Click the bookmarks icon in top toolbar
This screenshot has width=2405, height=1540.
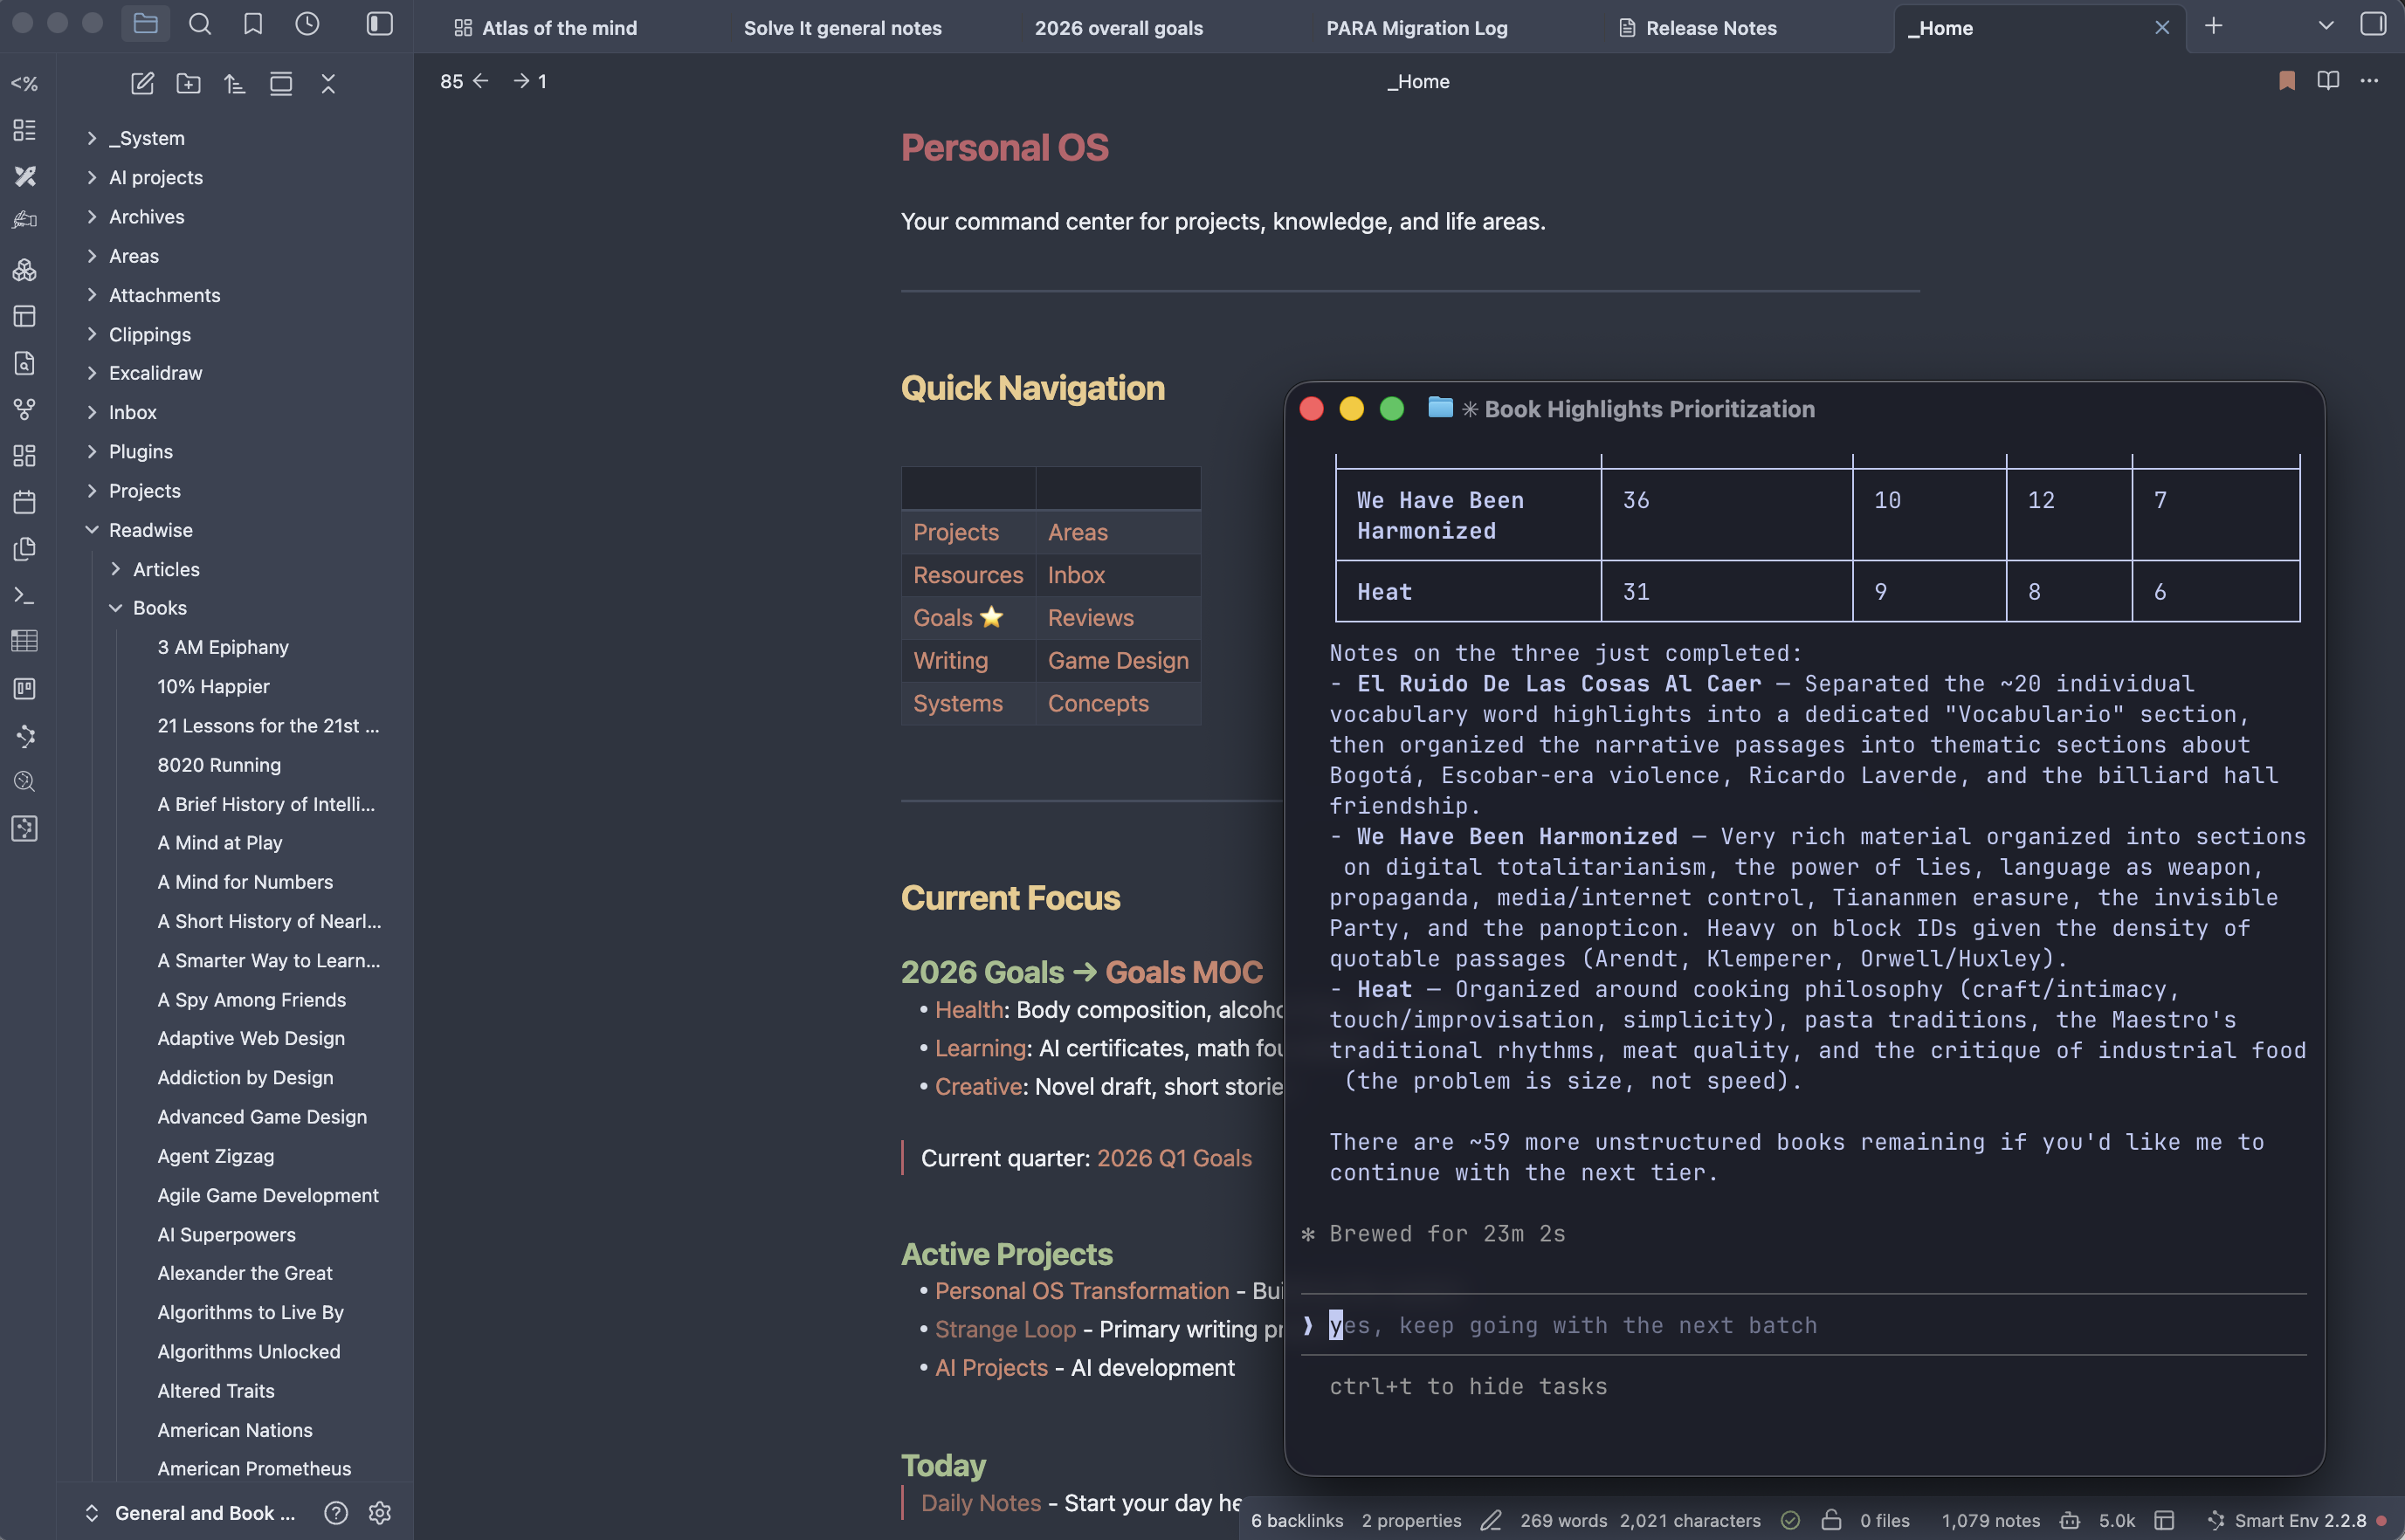coord(253,24)
